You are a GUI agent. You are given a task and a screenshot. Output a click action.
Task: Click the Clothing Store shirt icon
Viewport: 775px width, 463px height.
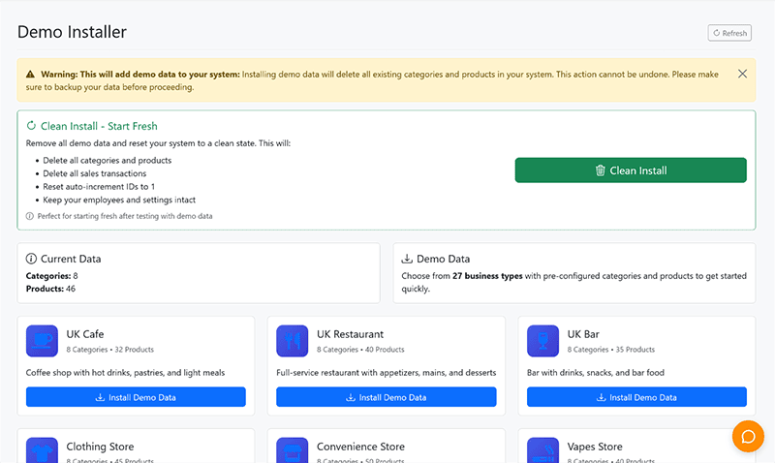point(42,450)
